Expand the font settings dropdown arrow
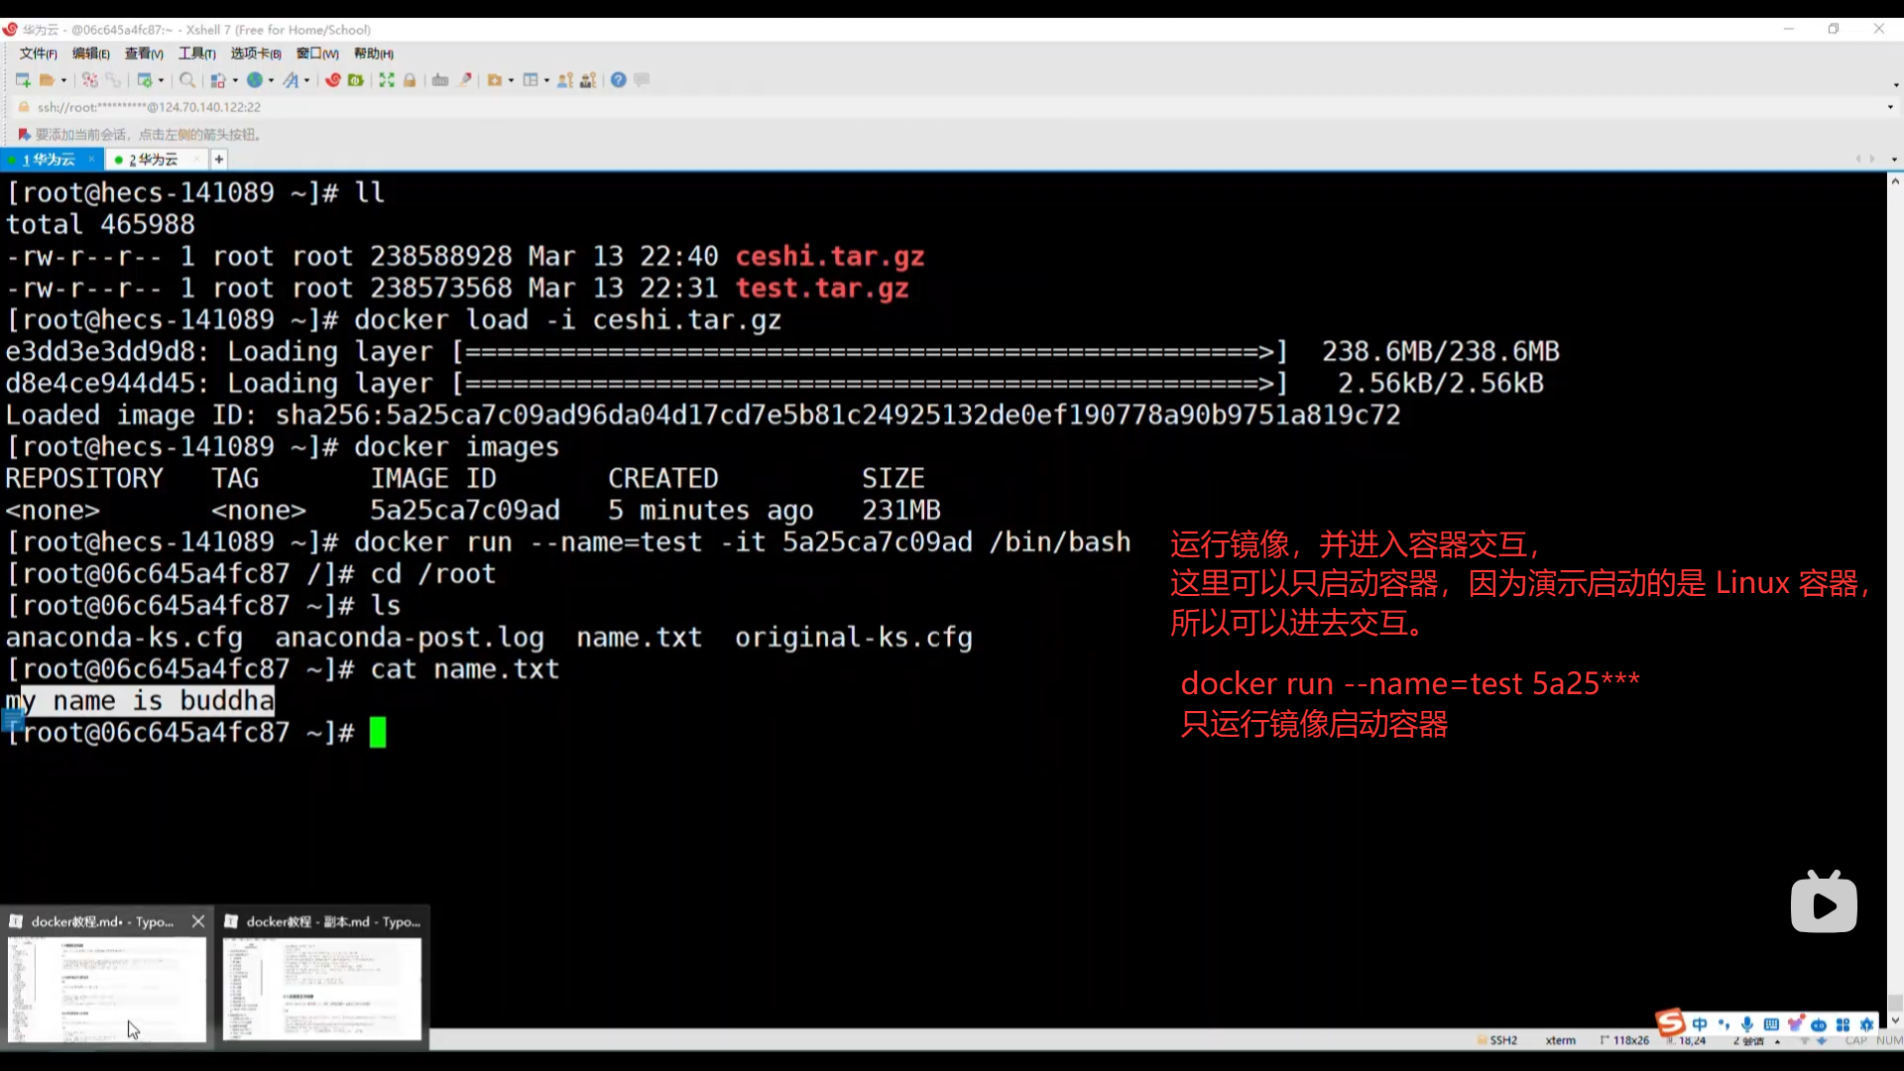 coord(306,81)
